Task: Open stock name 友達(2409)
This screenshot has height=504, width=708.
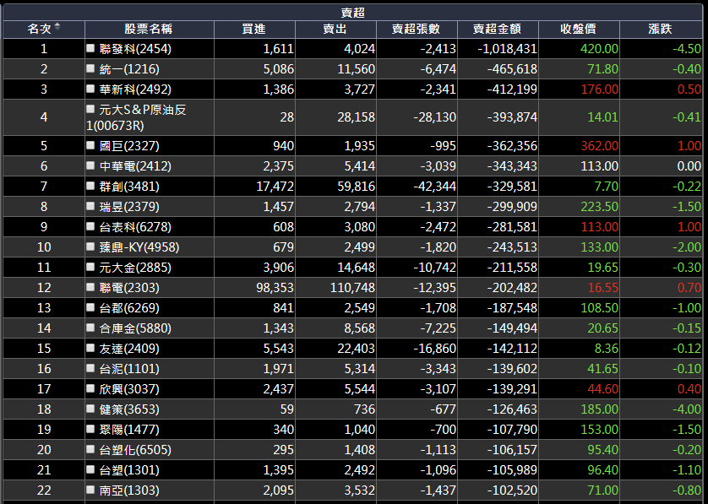Action: click(129, 349)
